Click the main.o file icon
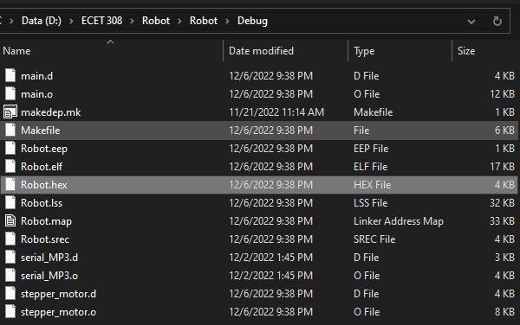520x325 pixels. [10, 94]
